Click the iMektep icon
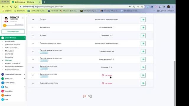The image size is (189, 106). pos(3,95)
